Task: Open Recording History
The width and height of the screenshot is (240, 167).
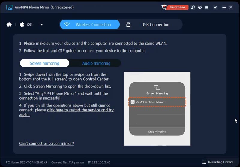Action: coord(220,162)
